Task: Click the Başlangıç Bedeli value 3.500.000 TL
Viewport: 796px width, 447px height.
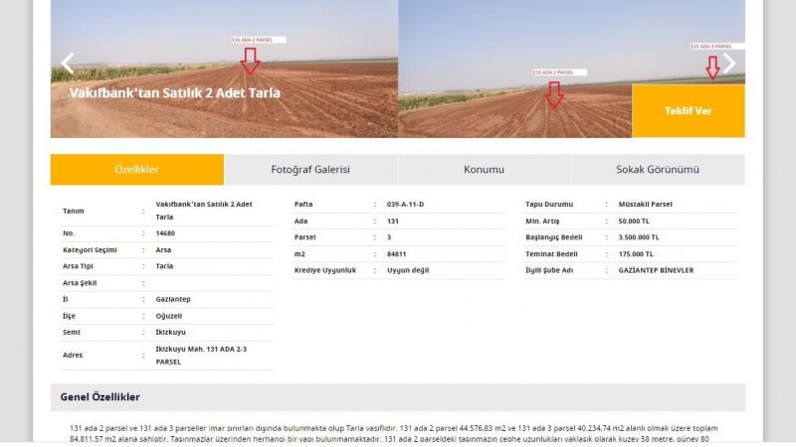Action: coord(638,237)
